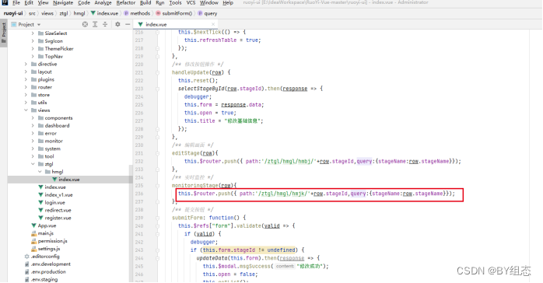
Task: Click src in the navigation breadcrumb
Action: 32,13
